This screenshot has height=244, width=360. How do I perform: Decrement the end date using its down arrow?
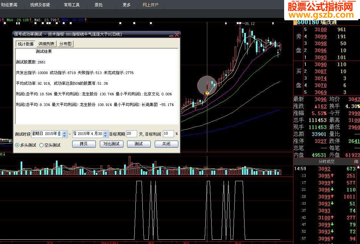click(105, 135)
